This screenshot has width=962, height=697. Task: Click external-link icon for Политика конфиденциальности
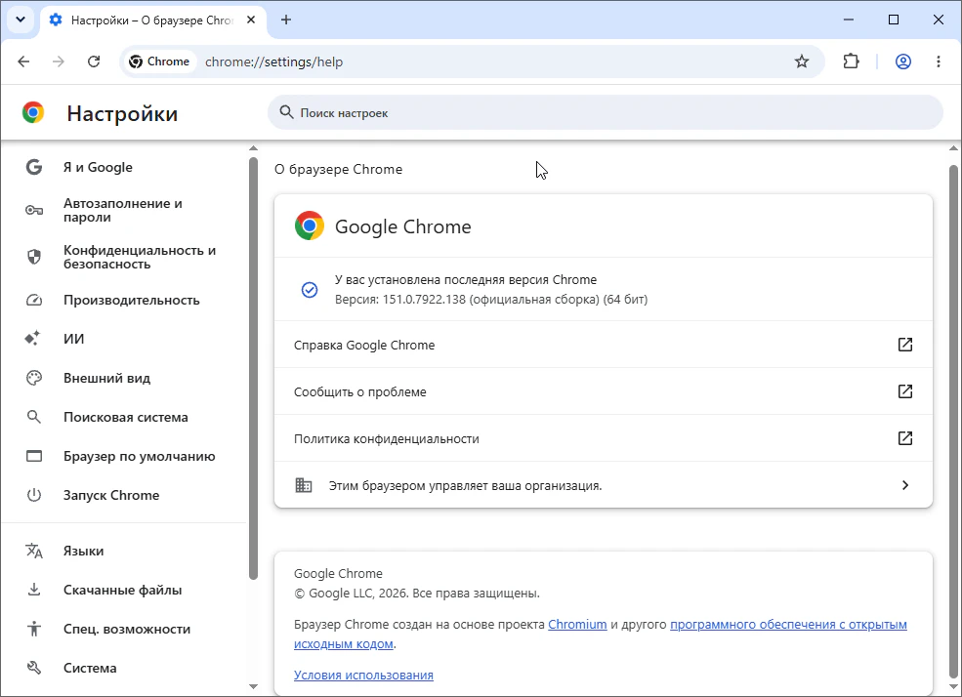[x=905, y=437]
